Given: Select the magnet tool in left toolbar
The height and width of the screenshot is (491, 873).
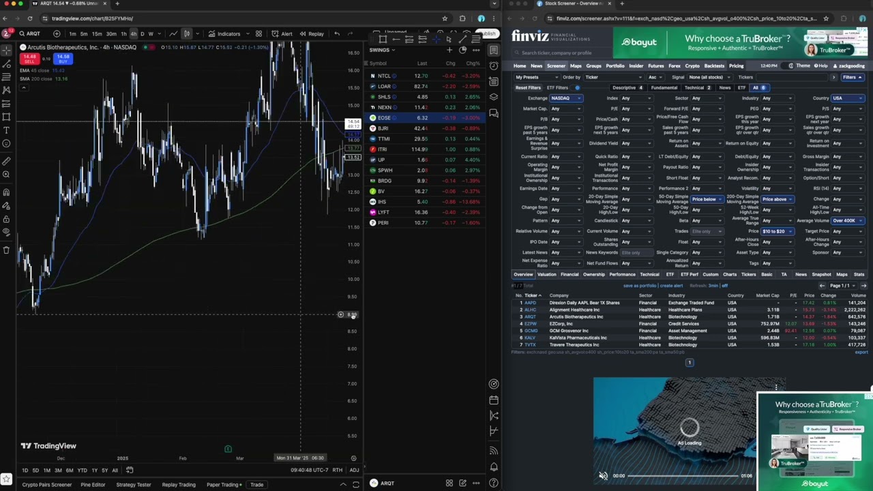Looking at the screenshot, I should 6,192.
